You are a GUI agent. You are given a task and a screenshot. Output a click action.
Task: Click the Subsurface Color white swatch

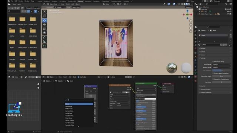[150, 99]
